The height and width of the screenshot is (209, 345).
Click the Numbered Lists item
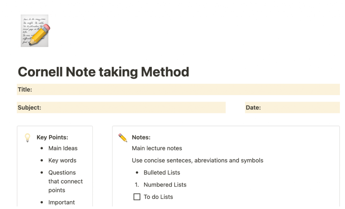coord(165,184)
